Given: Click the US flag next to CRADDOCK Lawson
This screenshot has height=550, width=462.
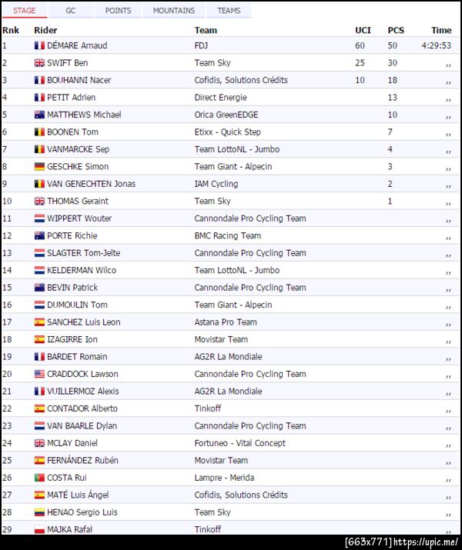Looking at the screenshot, I should coord(39,374).
